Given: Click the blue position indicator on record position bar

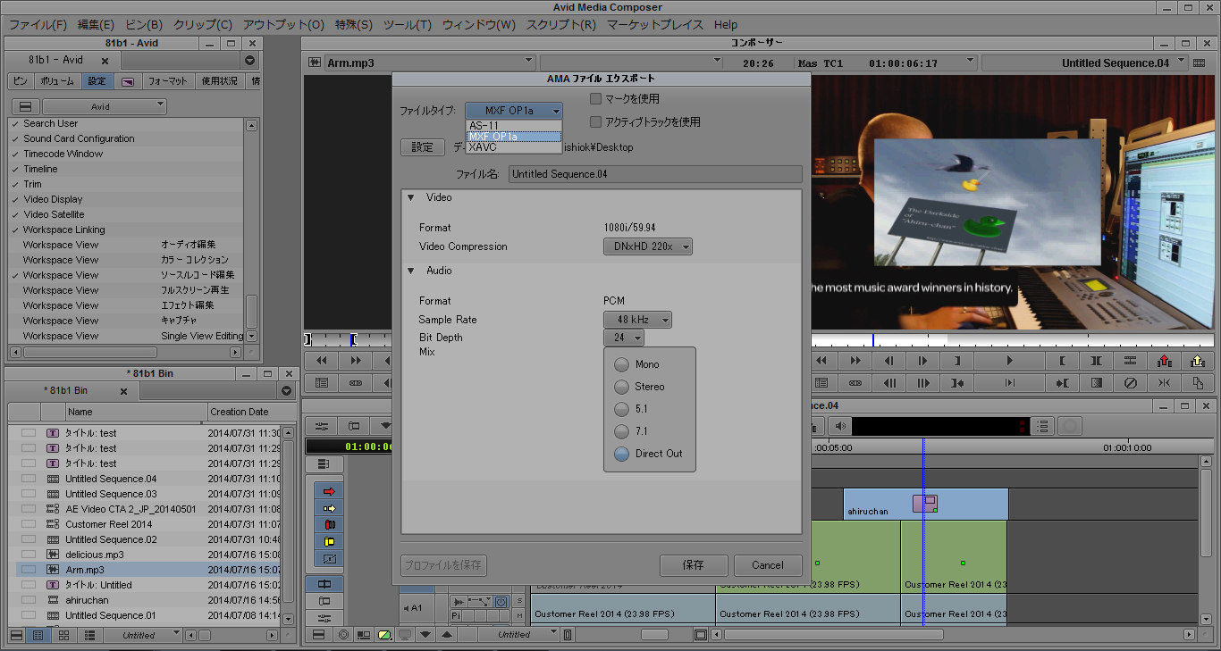Looking at the screenshot, I should [873, 339].
